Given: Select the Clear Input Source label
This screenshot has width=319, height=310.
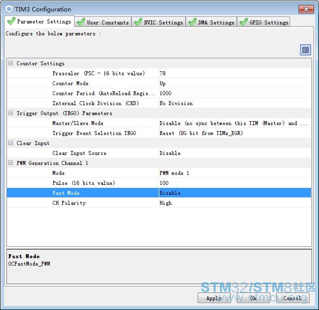Looking at the screenshot, I should click(79, 153).
